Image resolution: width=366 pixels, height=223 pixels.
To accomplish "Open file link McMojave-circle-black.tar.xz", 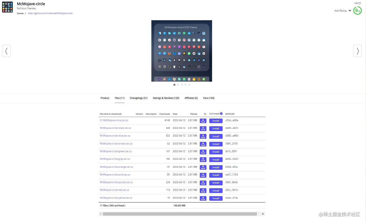I will (x=116, y=128).
